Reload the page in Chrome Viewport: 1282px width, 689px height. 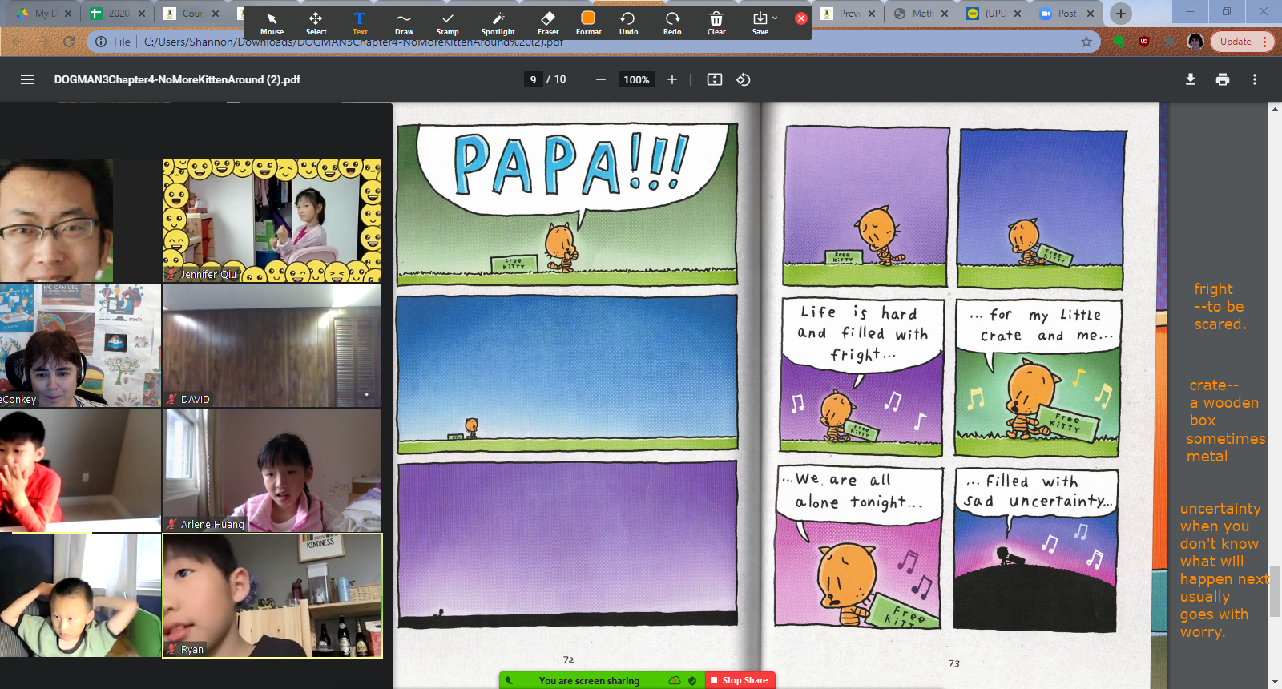pyautogui.click(x=69, y=42)
